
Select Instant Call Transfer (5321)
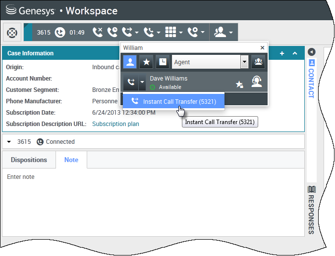pyautogui.click(x=174, y=101)
